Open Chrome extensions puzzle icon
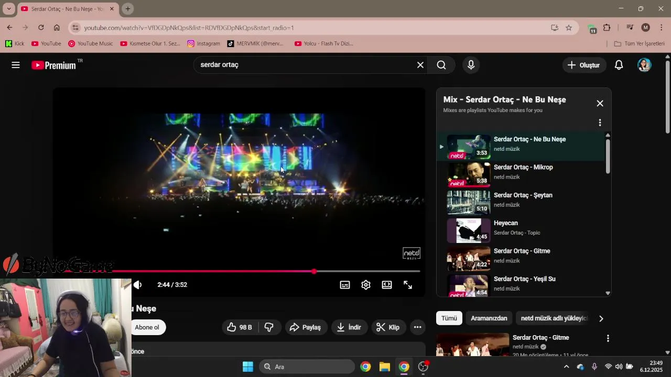 tap(607, 28)
